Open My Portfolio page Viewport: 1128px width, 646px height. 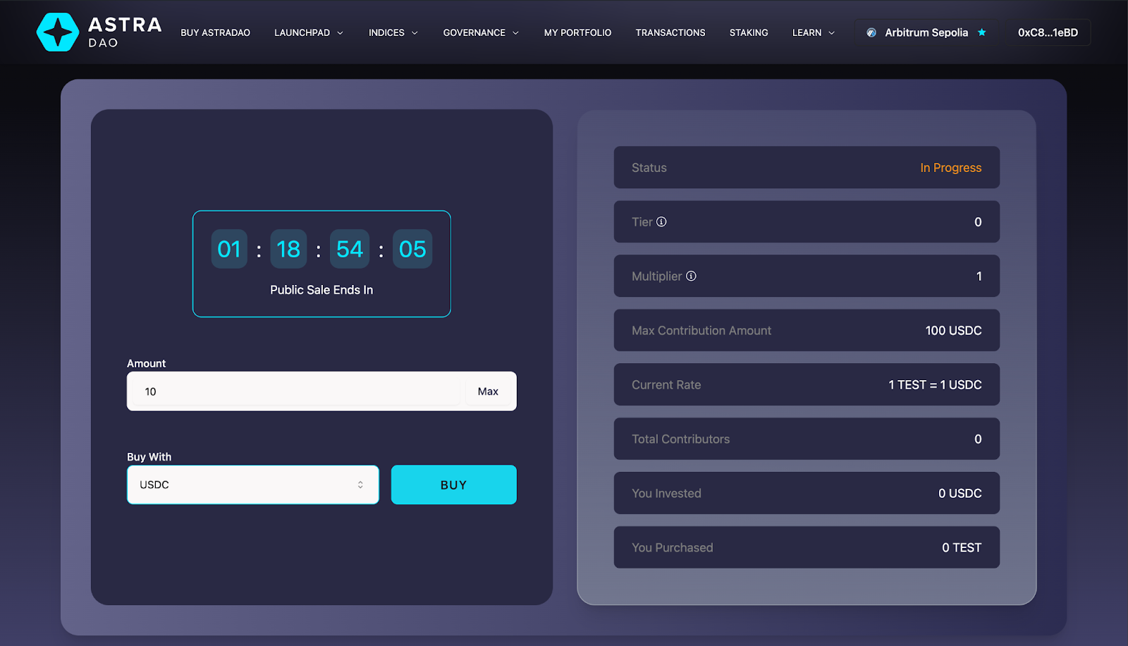(x=577, y=32)
